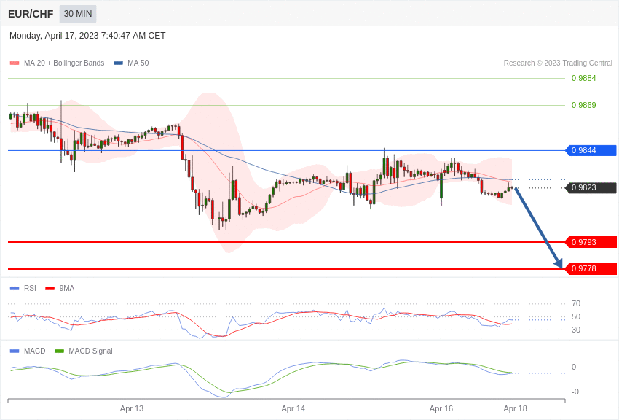Viewport: 619px width, 420px height.
Task: Click the MA 50 legend label
Action: coord(138,63)
